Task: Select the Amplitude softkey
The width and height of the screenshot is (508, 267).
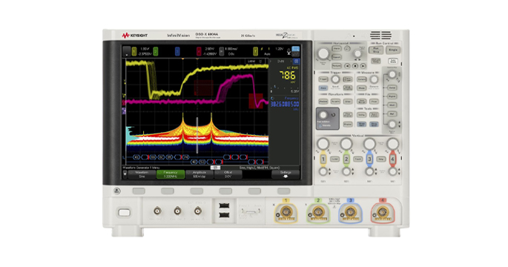Action: pos(199,174)
